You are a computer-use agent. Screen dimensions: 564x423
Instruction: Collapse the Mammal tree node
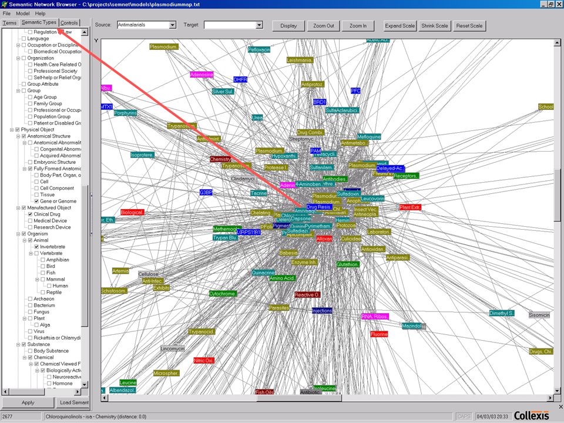click(x=37, y=279)
